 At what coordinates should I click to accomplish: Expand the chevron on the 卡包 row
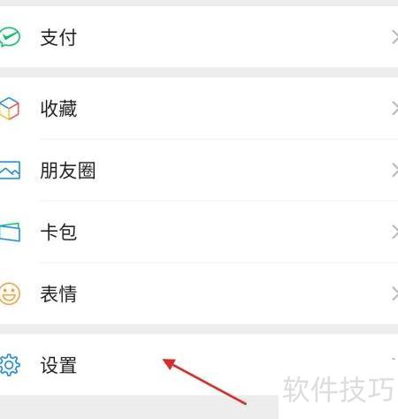click(x=394, y=232)
